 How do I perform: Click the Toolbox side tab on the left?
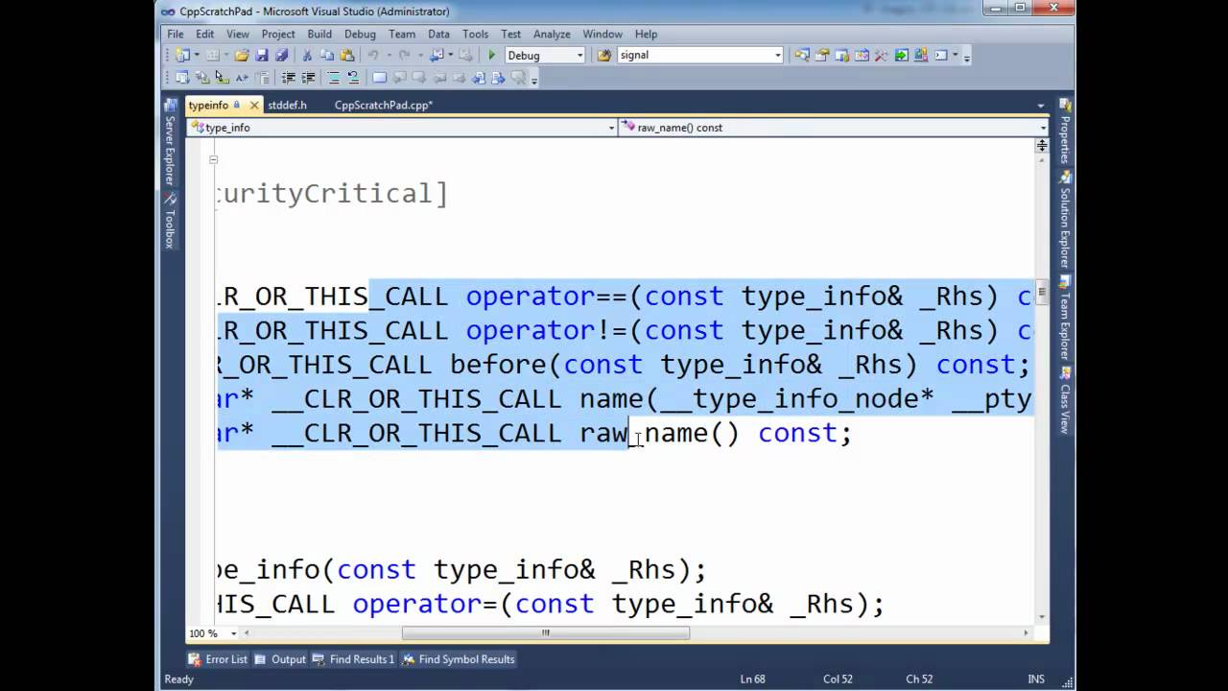170,222
